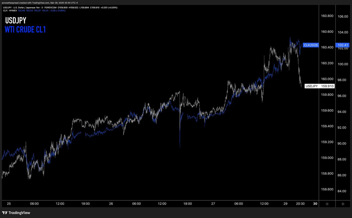The height and width of the screenshot is (218, 352).
Task: Click the 158.800 level on USDJPY price scale
Action: (327, 173)
